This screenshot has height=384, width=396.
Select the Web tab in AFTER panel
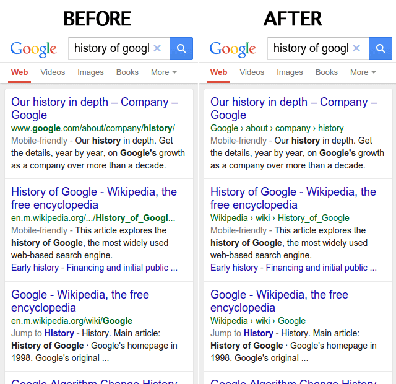point(218,72)
